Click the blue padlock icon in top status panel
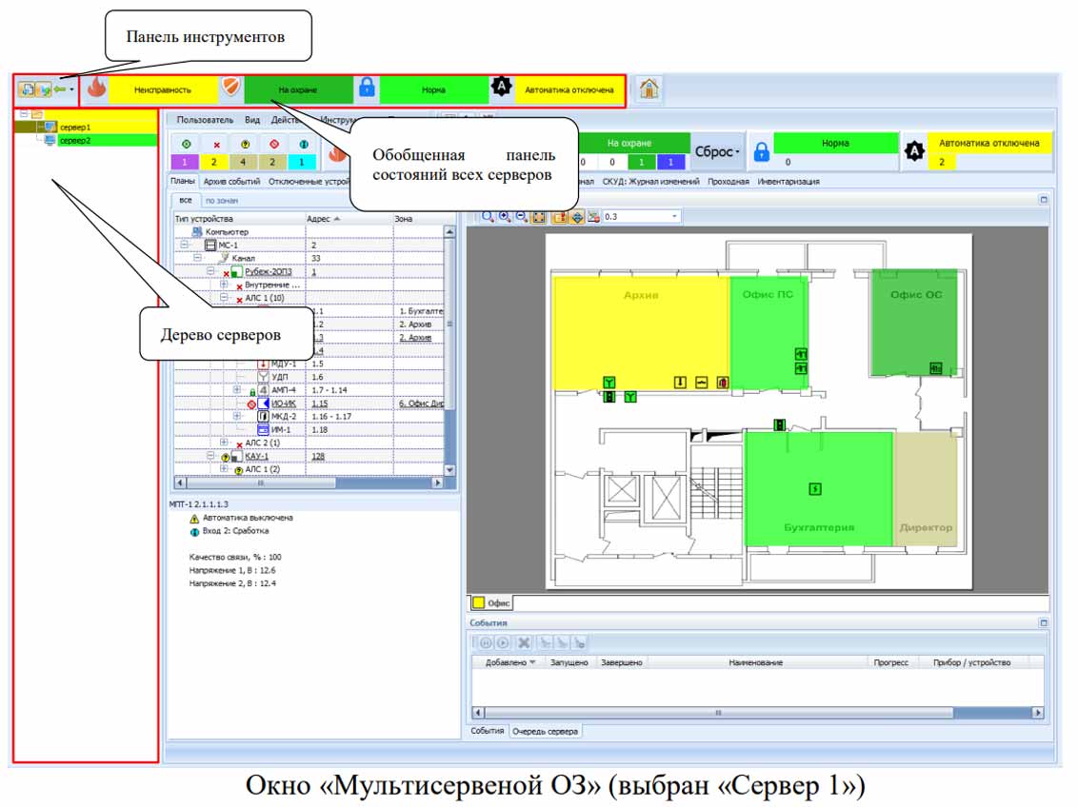The image size is (1078, 807). 367,89
